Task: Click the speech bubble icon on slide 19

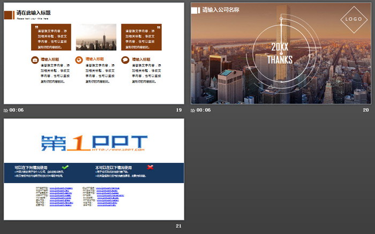Action: [125, 60]
